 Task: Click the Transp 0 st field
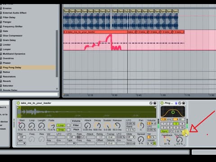[111, 137]
